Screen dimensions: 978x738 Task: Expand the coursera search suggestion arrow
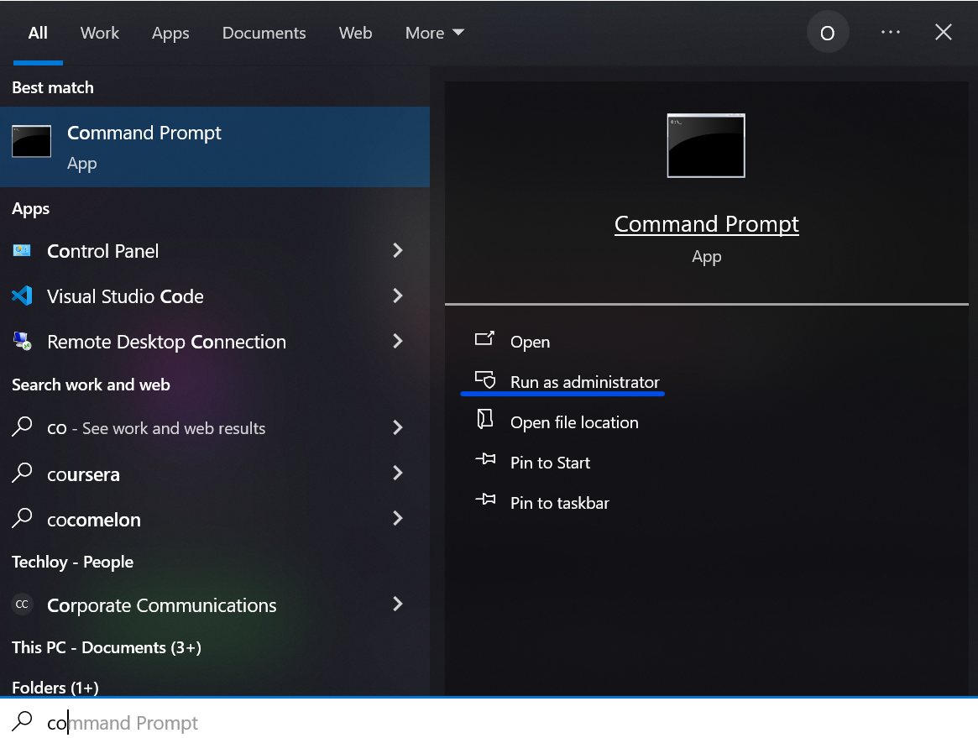398,473
